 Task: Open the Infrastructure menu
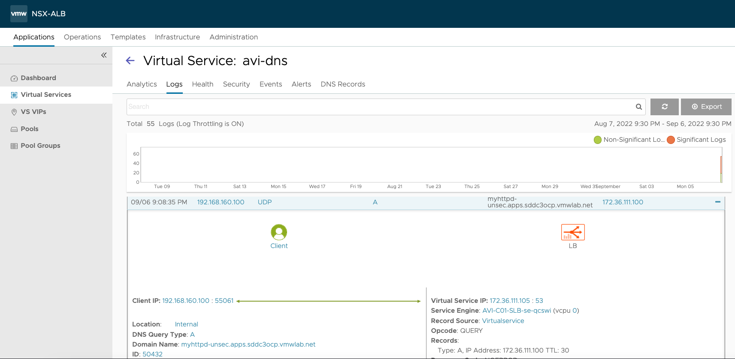coord(178,37)
